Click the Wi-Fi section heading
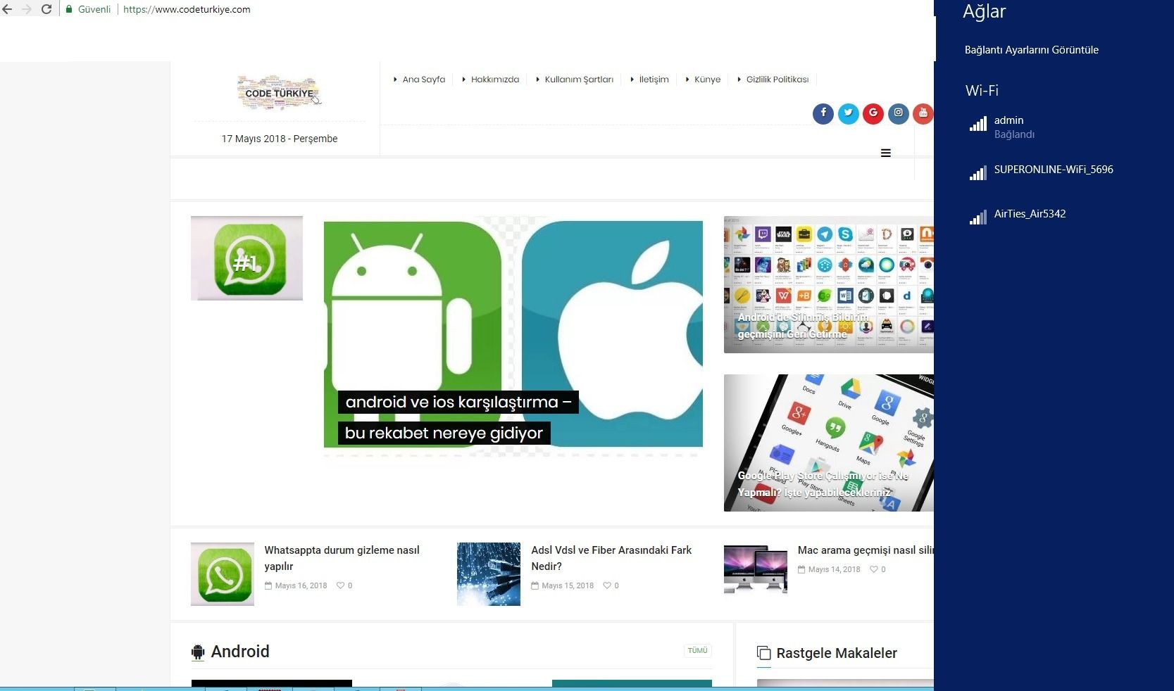 point(982,91)
